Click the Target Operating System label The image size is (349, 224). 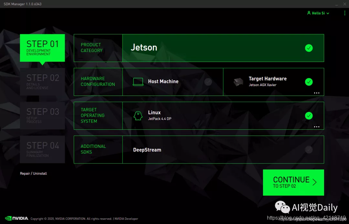click(x=92, y=115)
